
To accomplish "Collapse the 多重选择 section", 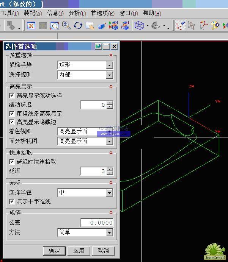I will coord(111,55).
